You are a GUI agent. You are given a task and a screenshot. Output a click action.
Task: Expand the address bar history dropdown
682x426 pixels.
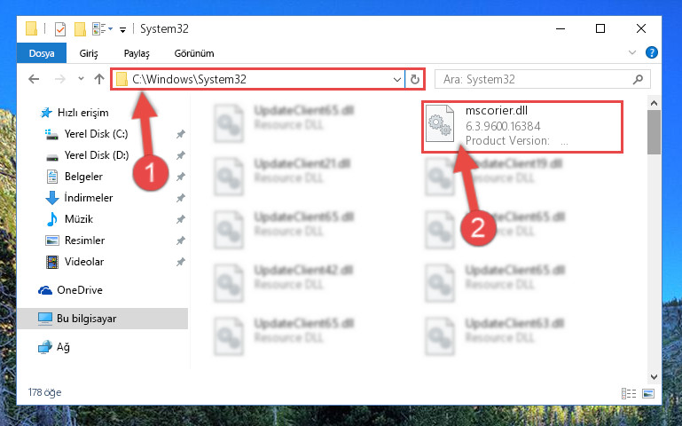[396, 80]
